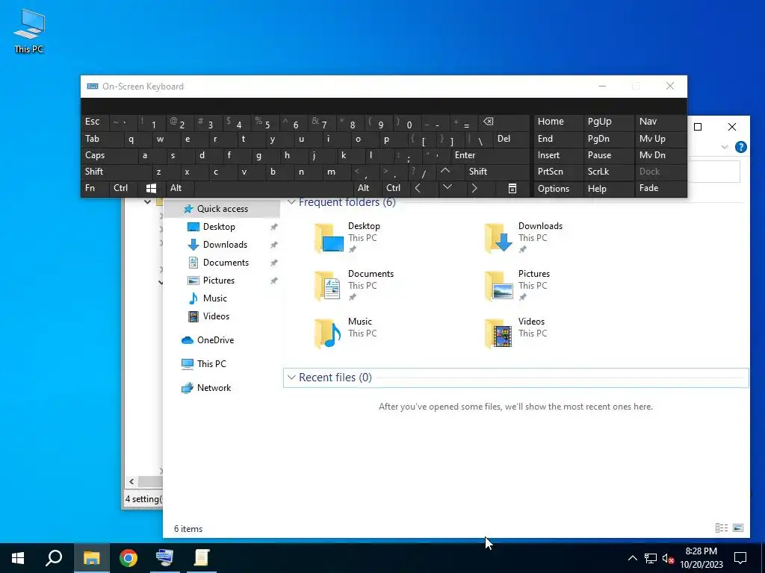
Task: Open taskbar search
Action: pos(54,558)
